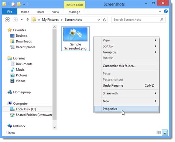175x142 pixels.
Task: Open the Pictures library
Action: (21, 75)
